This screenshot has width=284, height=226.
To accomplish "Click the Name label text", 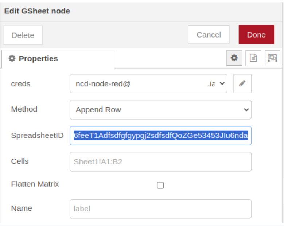I will click(x=22, y=208).
